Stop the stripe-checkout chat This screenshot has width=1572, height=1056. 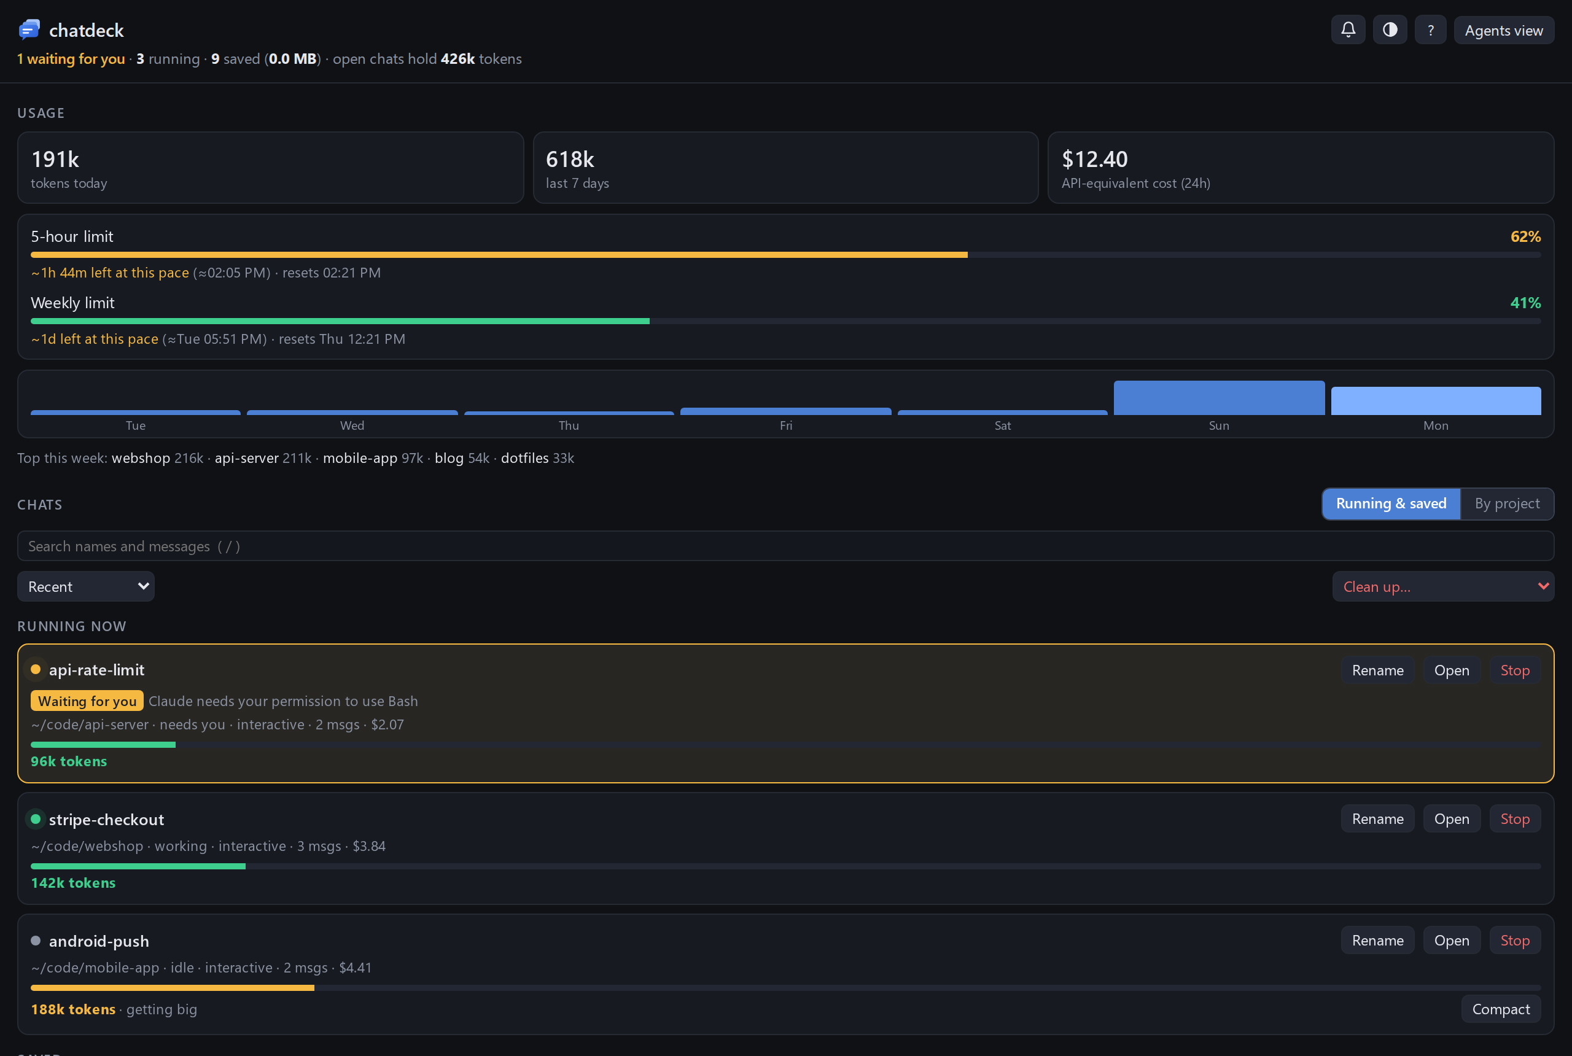(1515, 819)
